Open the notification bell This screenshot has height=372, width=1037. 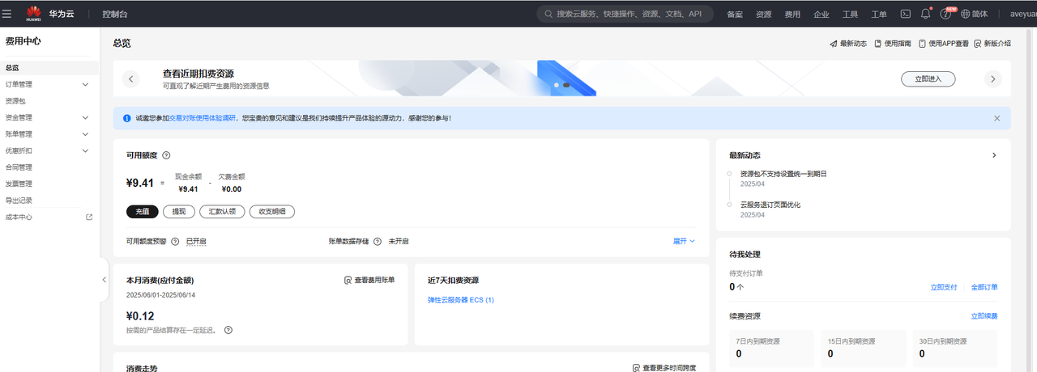pyautogui.click(x=925, y=14)
